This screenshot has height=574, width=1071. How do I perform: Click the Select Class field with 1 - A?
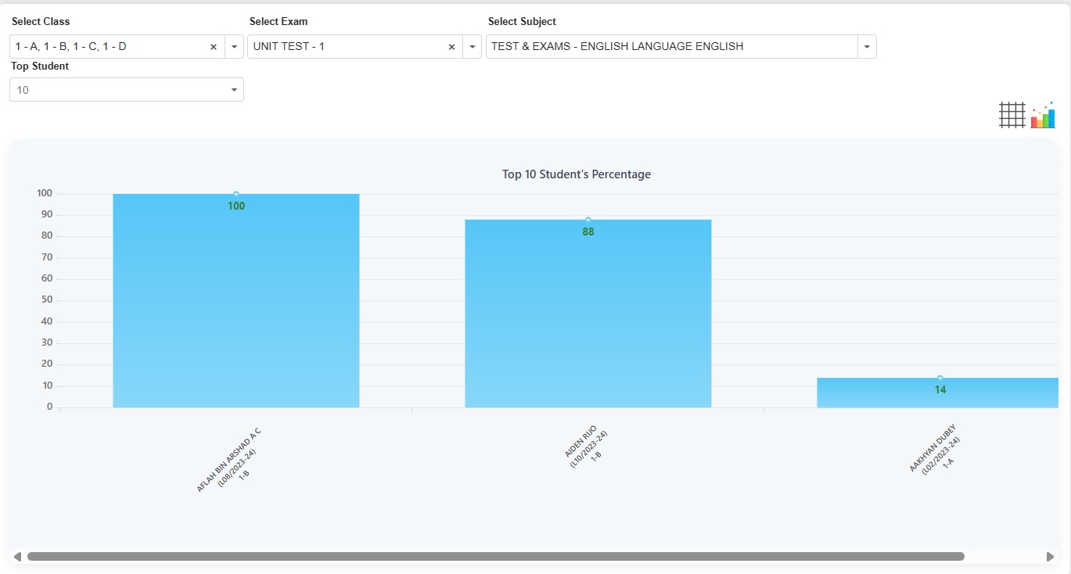click(110, 47)
